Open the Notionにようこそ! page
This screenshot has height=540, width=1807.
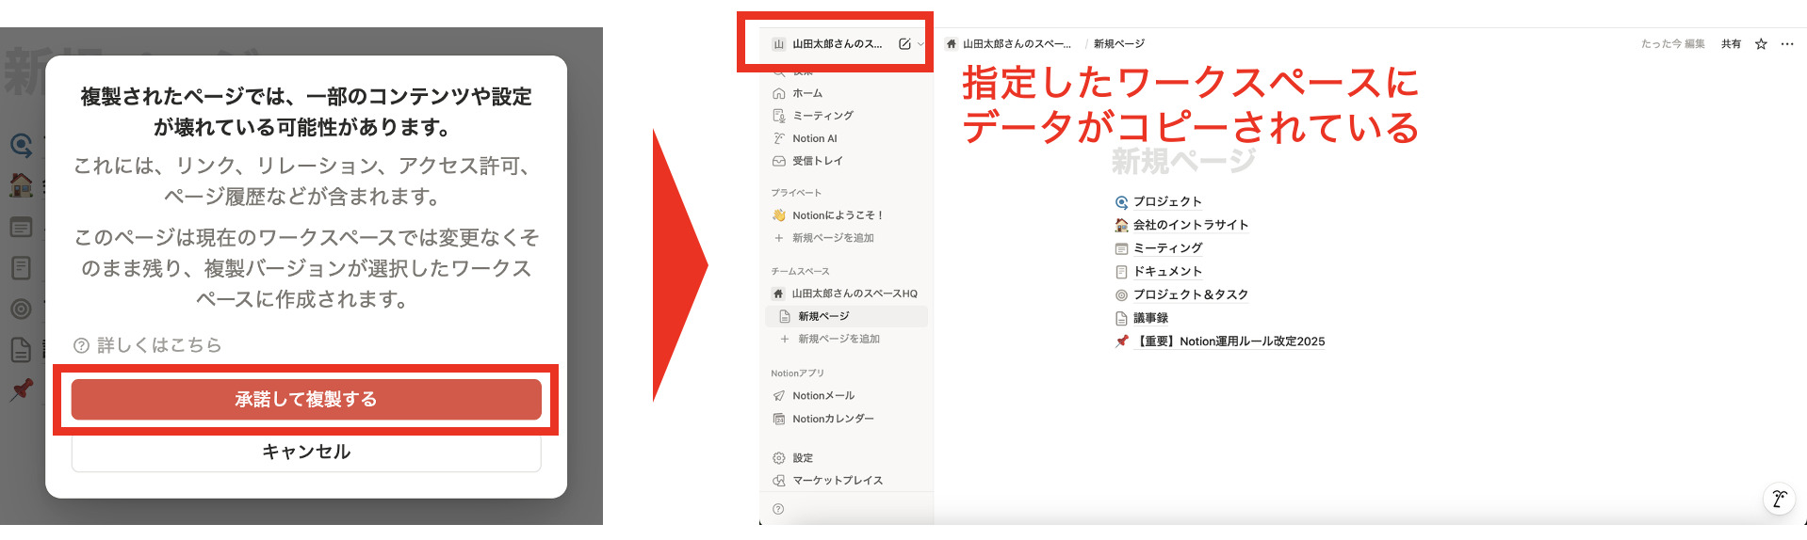point(846,215)
